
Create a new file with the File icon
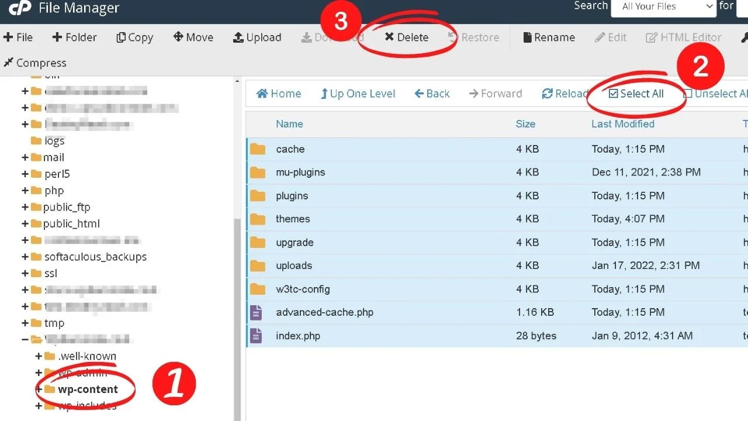[19, 37]
